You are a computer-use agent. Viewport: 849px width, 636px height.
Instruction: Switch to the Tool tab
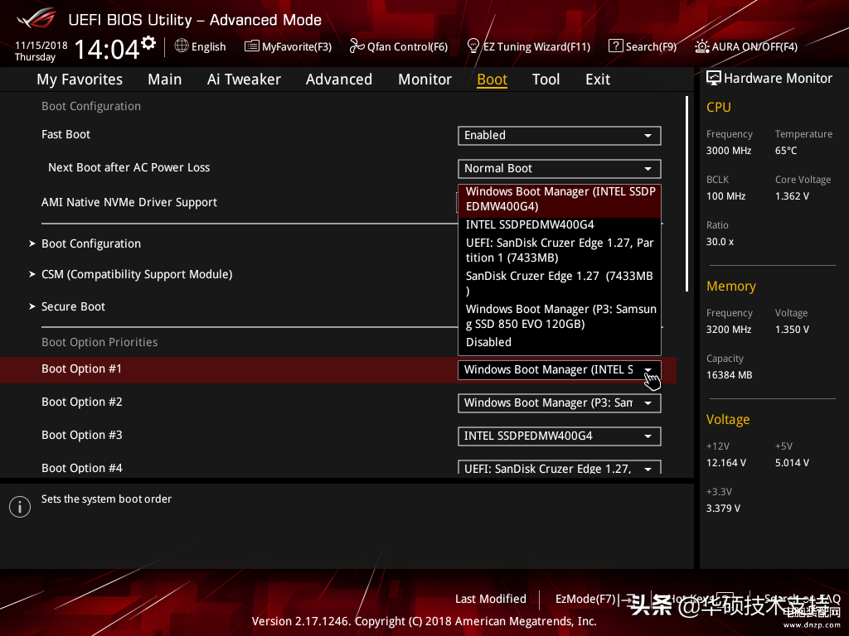point(546,79)
